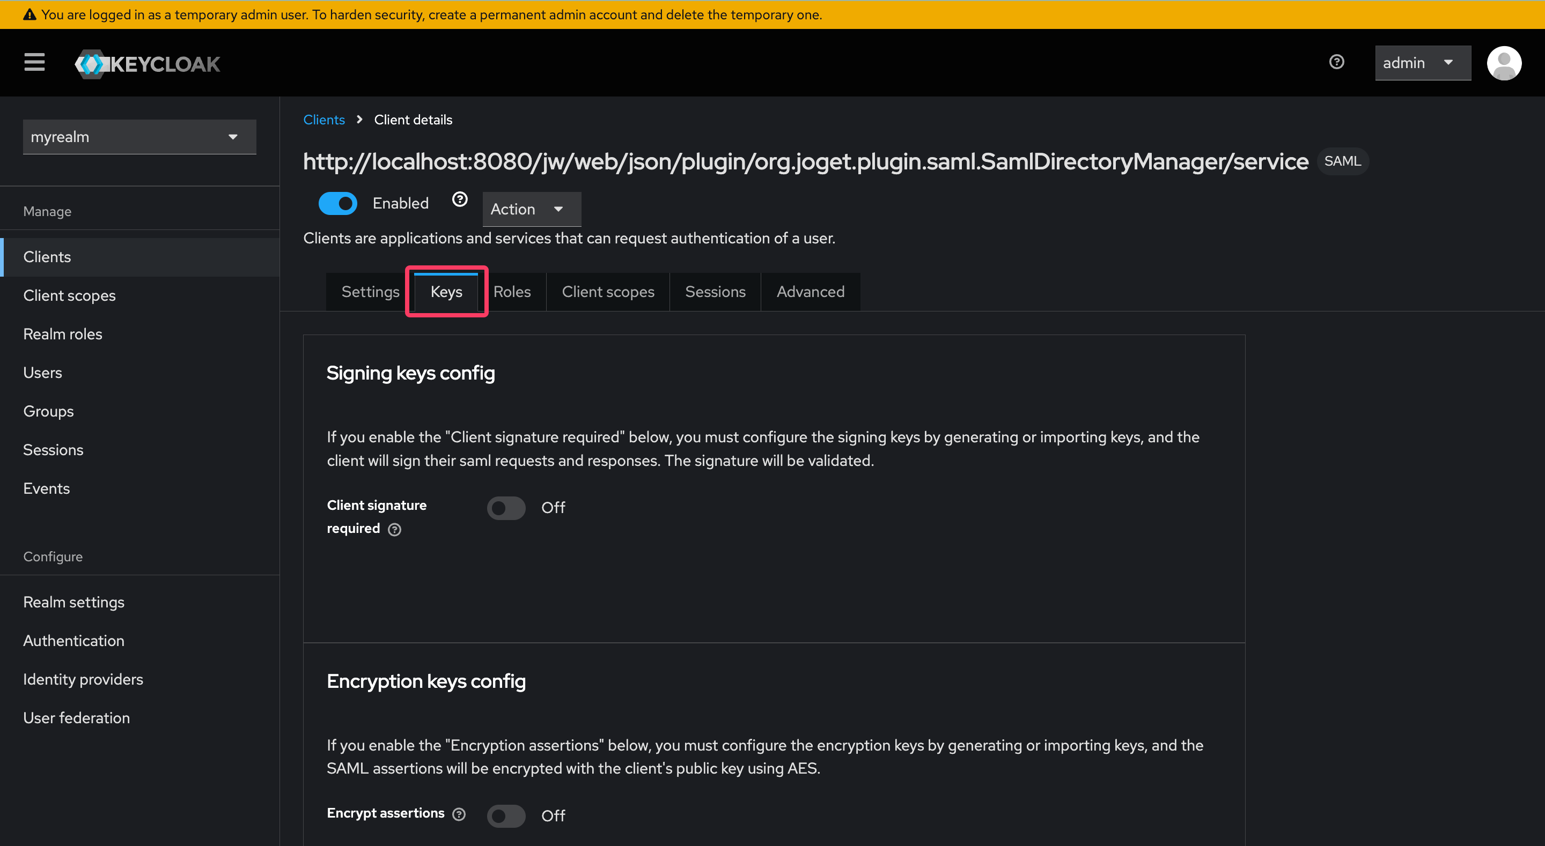Open Sessions in the sidebar
The height and width of the screenshot is (846, 1545).
click(139, 450)
